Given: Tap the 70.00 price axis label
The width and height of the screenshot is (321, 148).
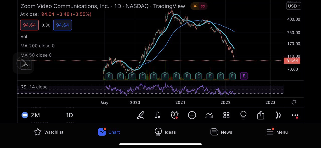Looking at the screenshot, I should click(x=292, y=69).
